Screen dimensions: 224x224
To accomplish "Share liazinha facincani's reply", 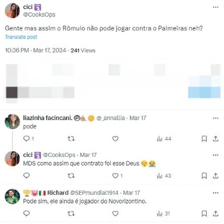I will tap(215, 139).
